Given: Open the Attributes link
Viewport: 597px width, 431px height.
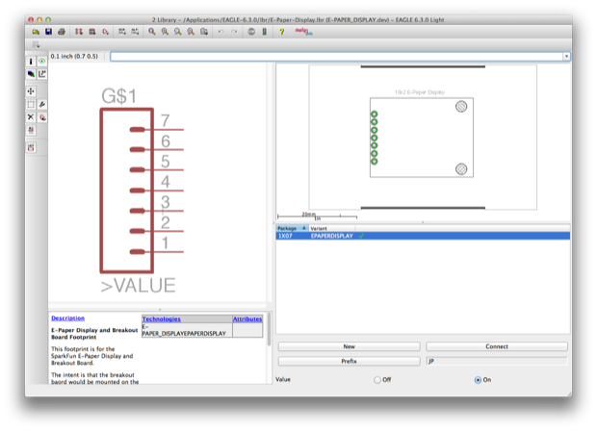Looking at the screenshot, I should click(x=247, y=318).
